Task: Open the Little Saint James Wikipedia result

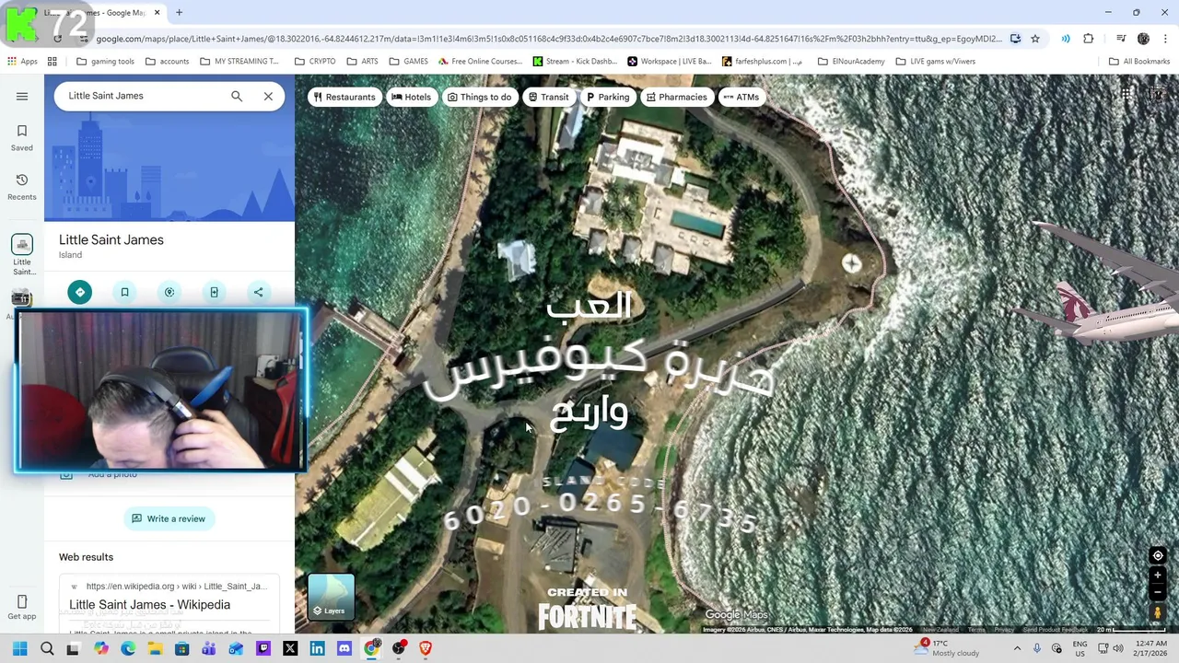Action: (x=149, y=605)
